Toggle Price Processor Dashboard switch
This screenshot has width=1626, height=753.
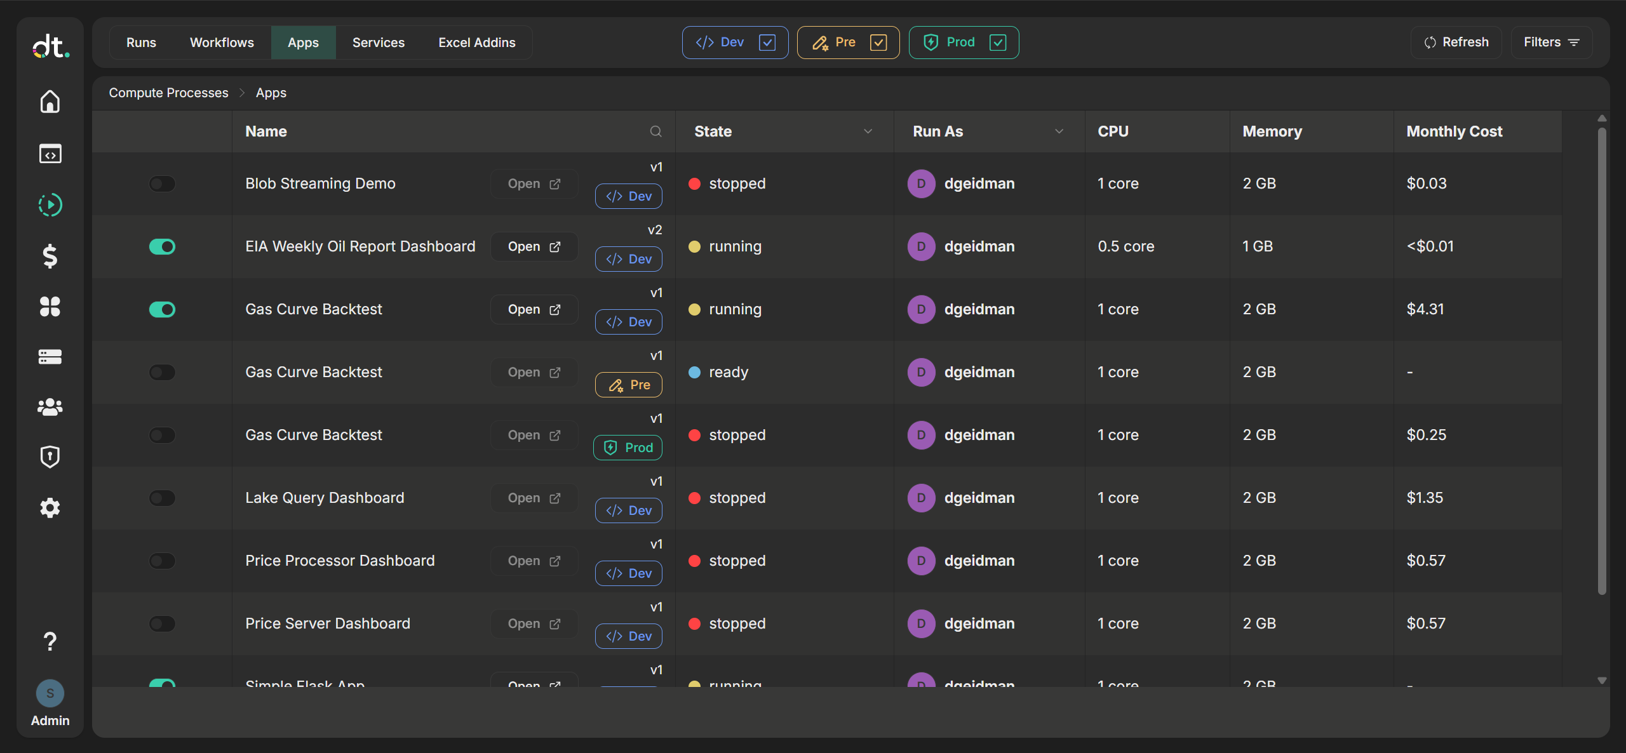tap(162, 561)
